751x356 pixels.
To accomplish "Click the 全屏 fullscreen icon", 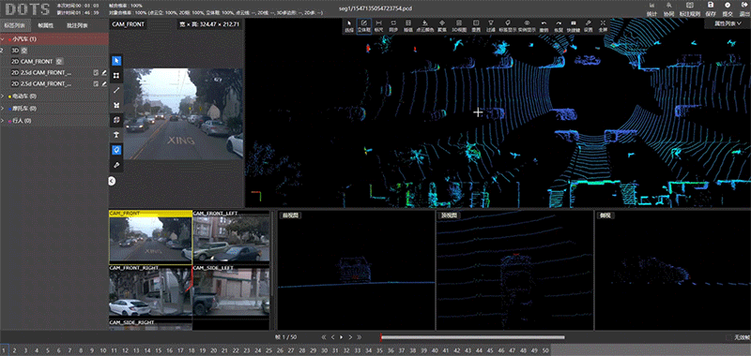I will 603,26.
